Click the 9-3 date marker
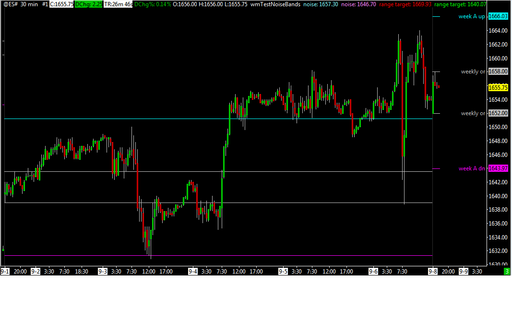This screenshot has width=512, height=310. click(x=103, y=272)
